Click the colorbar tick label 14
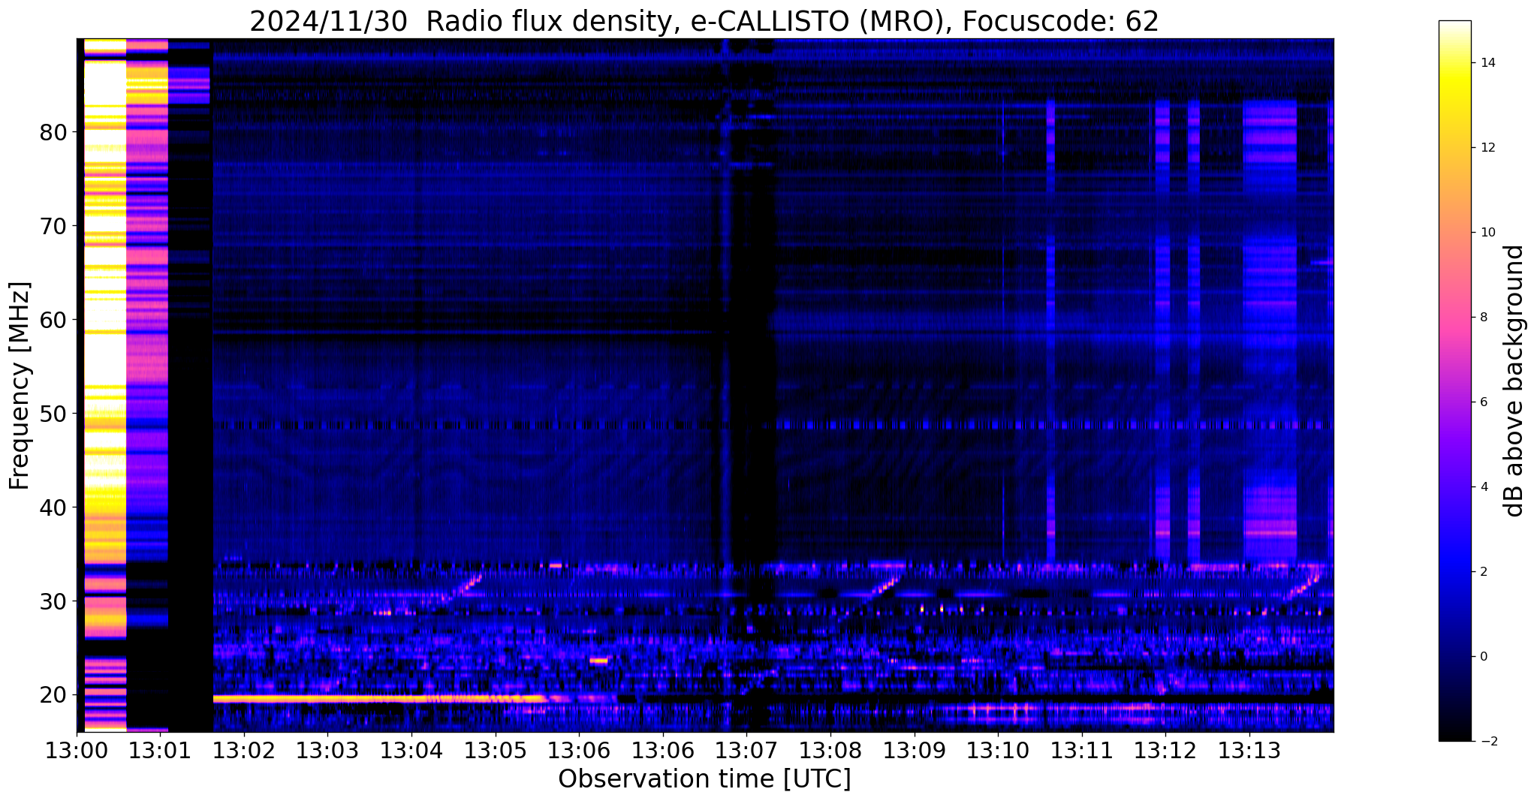 [x=1486, y=63]
